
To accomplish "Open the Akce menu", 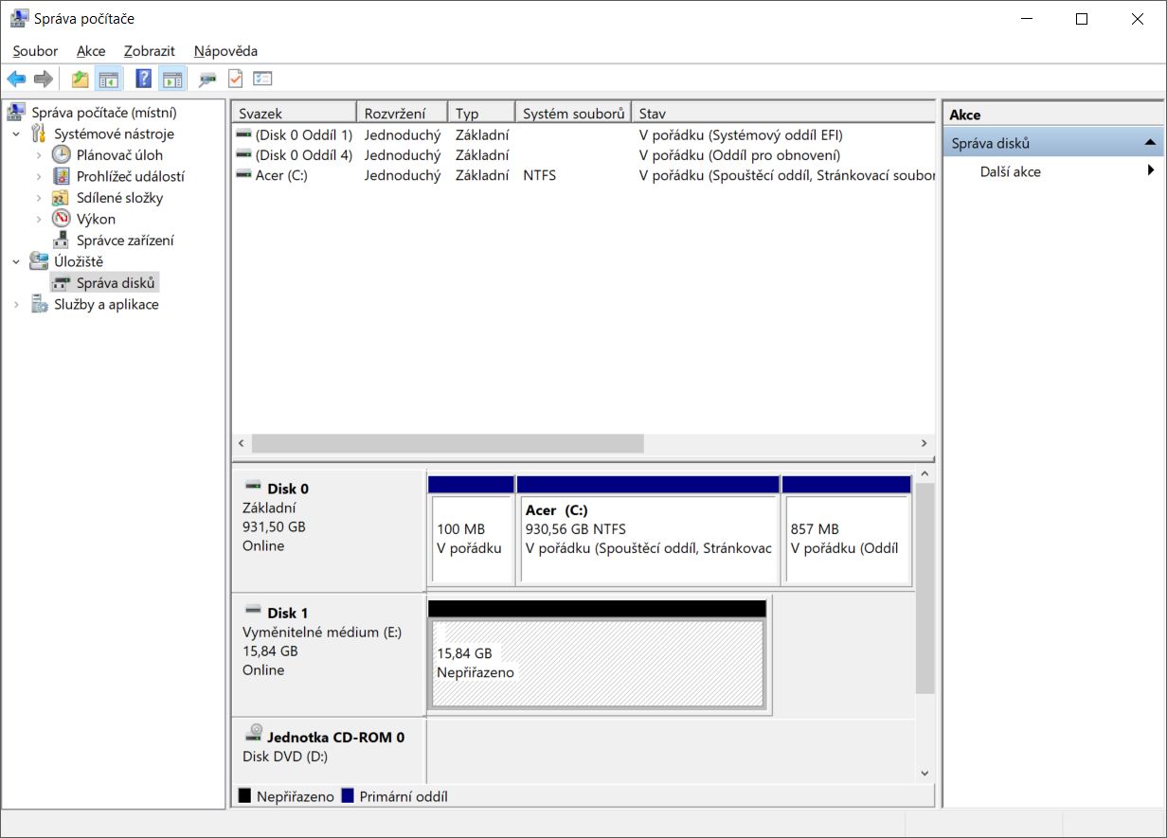I will click(x=91, y=51).
